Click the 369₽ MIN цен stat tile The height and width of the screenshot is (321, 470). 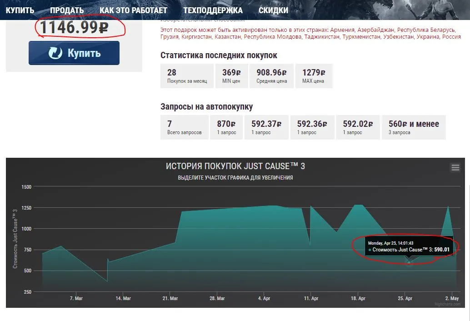click(x=231, y=76)
